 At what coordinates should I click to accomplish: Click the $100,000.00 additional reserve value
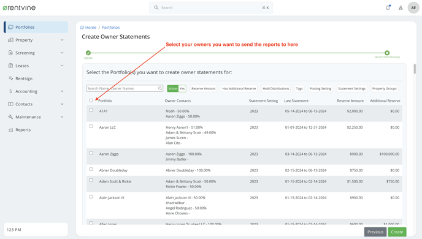pyautogui.click(x=389, y=154)
